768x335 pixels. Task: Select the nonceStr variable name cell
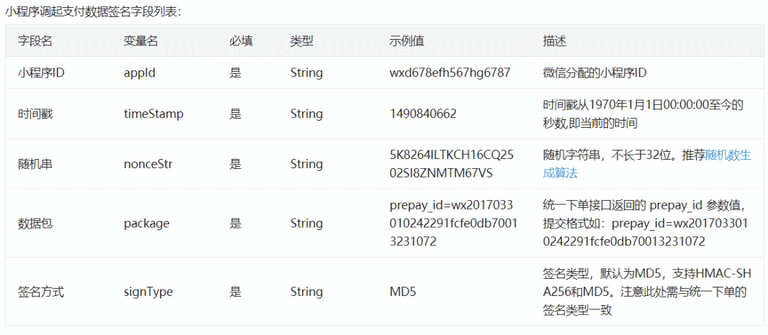pos(148,164)
